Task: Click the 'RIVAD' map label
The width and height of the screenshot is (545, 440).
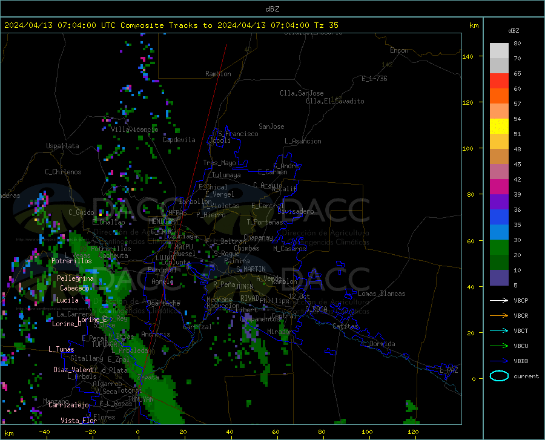Action: tap(249, 298)
